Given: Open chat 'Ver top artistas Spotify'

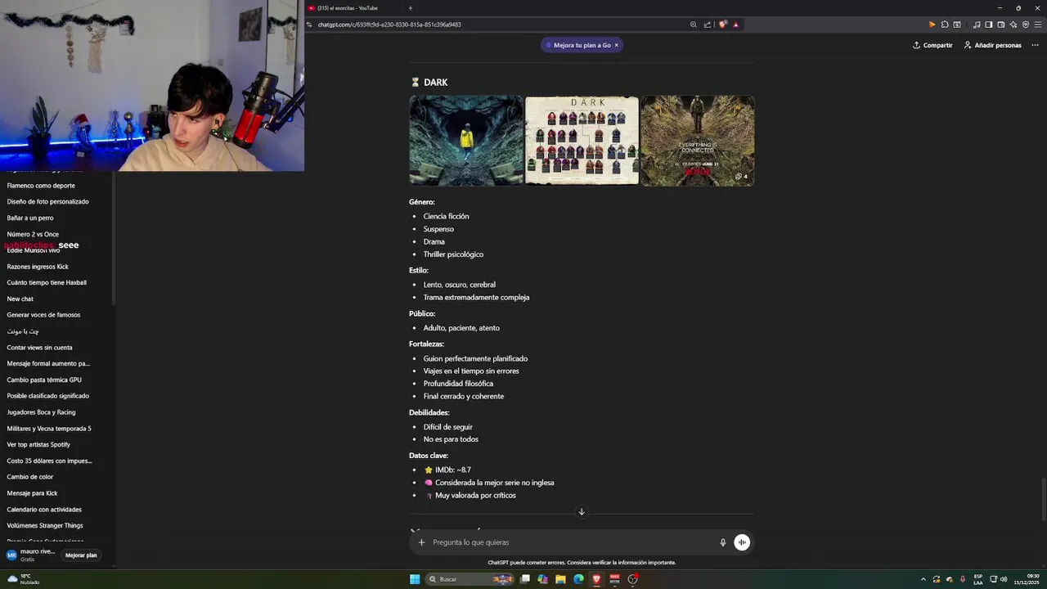Looking at the screenshot, I should click(x=38, y=444).
